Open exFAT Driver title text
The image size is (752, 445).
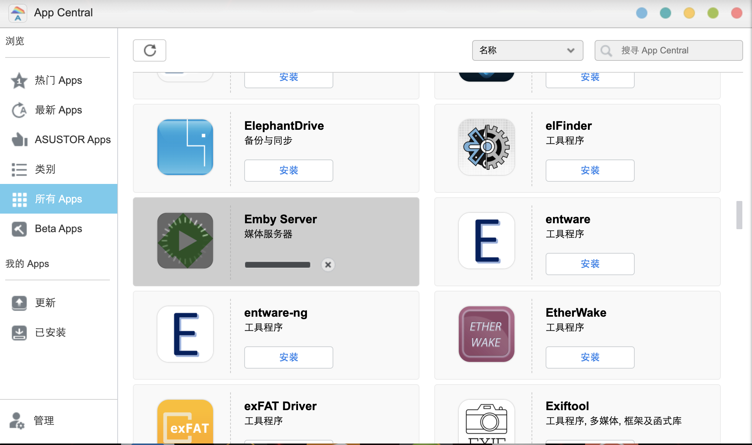pyautogui.click(x=281, y=406)
